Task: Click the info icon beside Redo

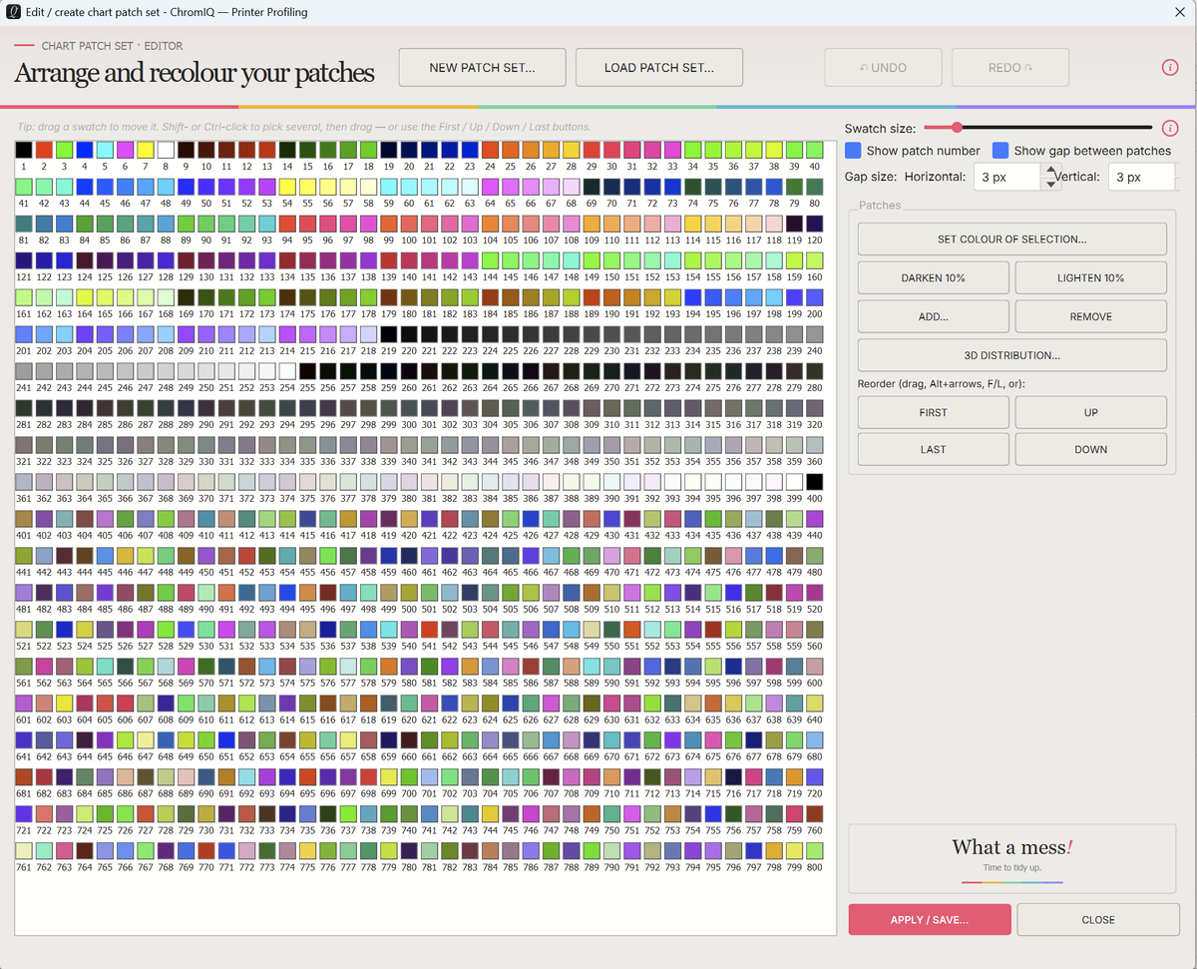Action: point(1170,68)
